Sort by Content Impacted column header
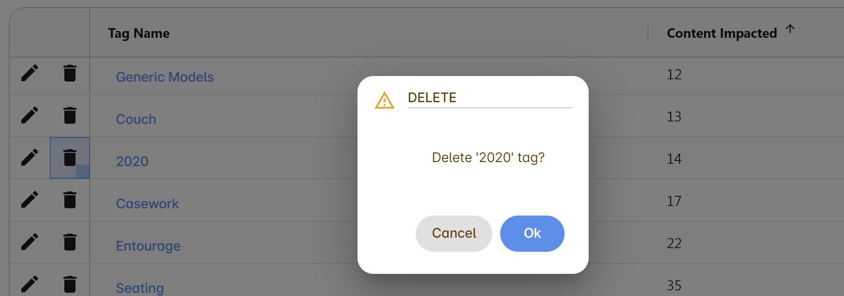844x296 pixels. 721,33
